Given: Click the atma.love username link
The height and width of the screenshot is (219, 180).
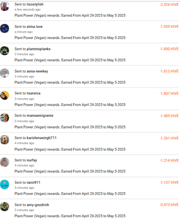Looking at the screenshot, I should coord(35,27).
